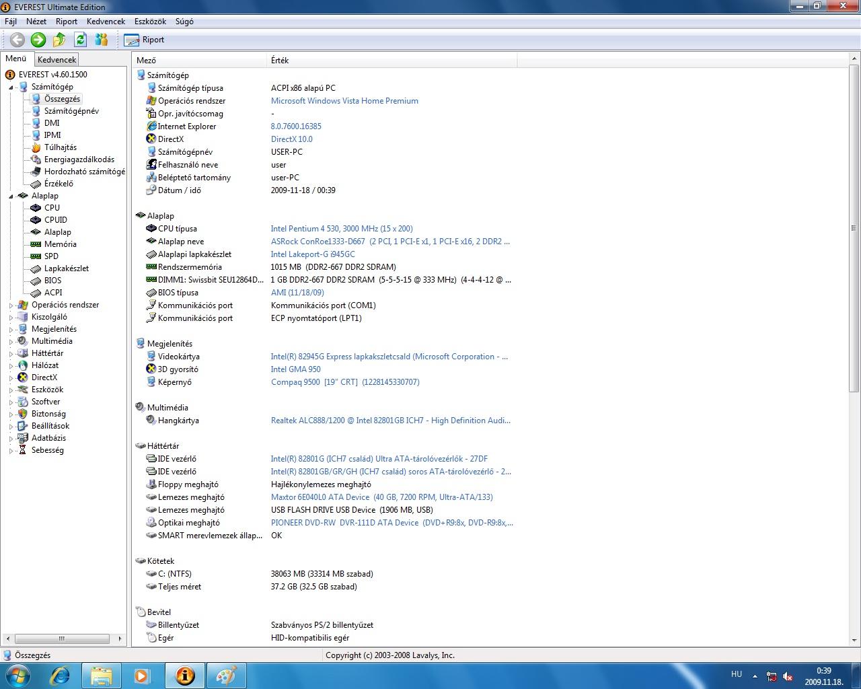Click the BIOS tree icon

36,281
